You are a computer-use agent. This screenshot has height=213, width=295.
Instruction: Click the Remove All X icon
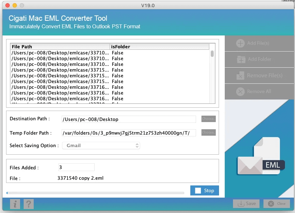pyautogui.click(x=240, y=92)
